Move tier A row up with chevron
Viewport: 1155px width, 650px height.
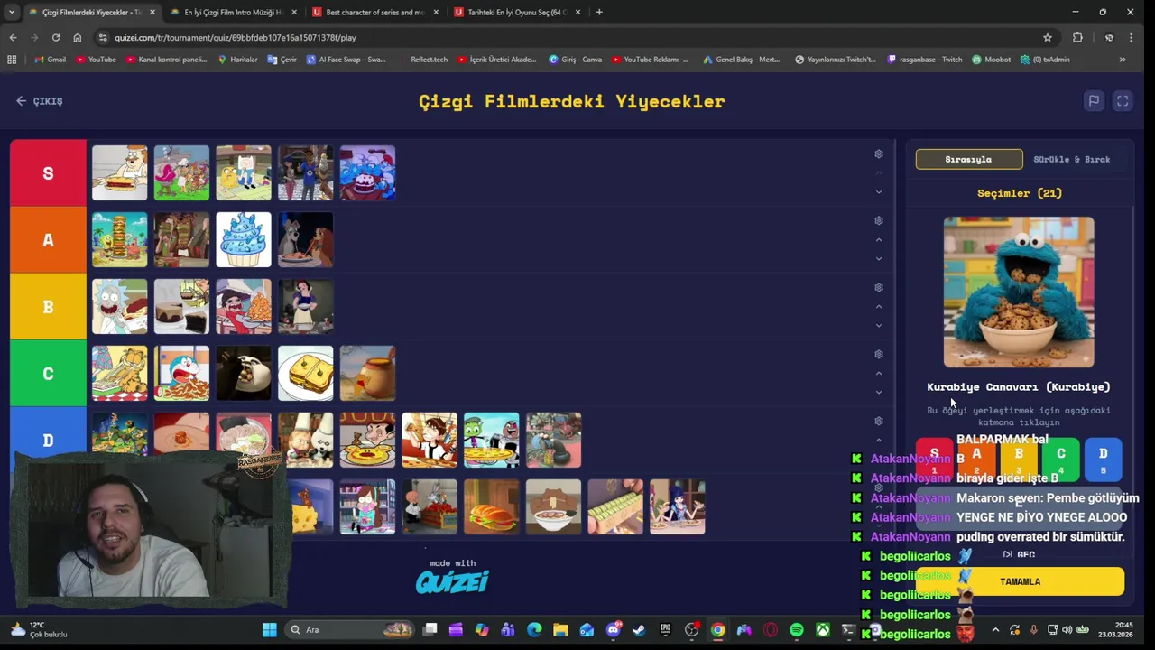tap(879, 239)
